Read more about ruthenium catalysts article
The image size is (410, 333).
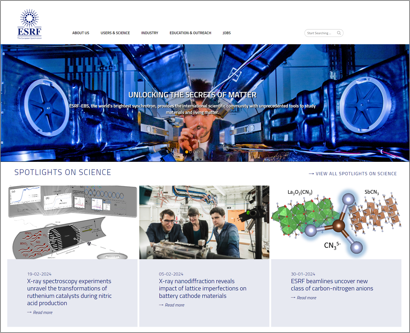43,312
